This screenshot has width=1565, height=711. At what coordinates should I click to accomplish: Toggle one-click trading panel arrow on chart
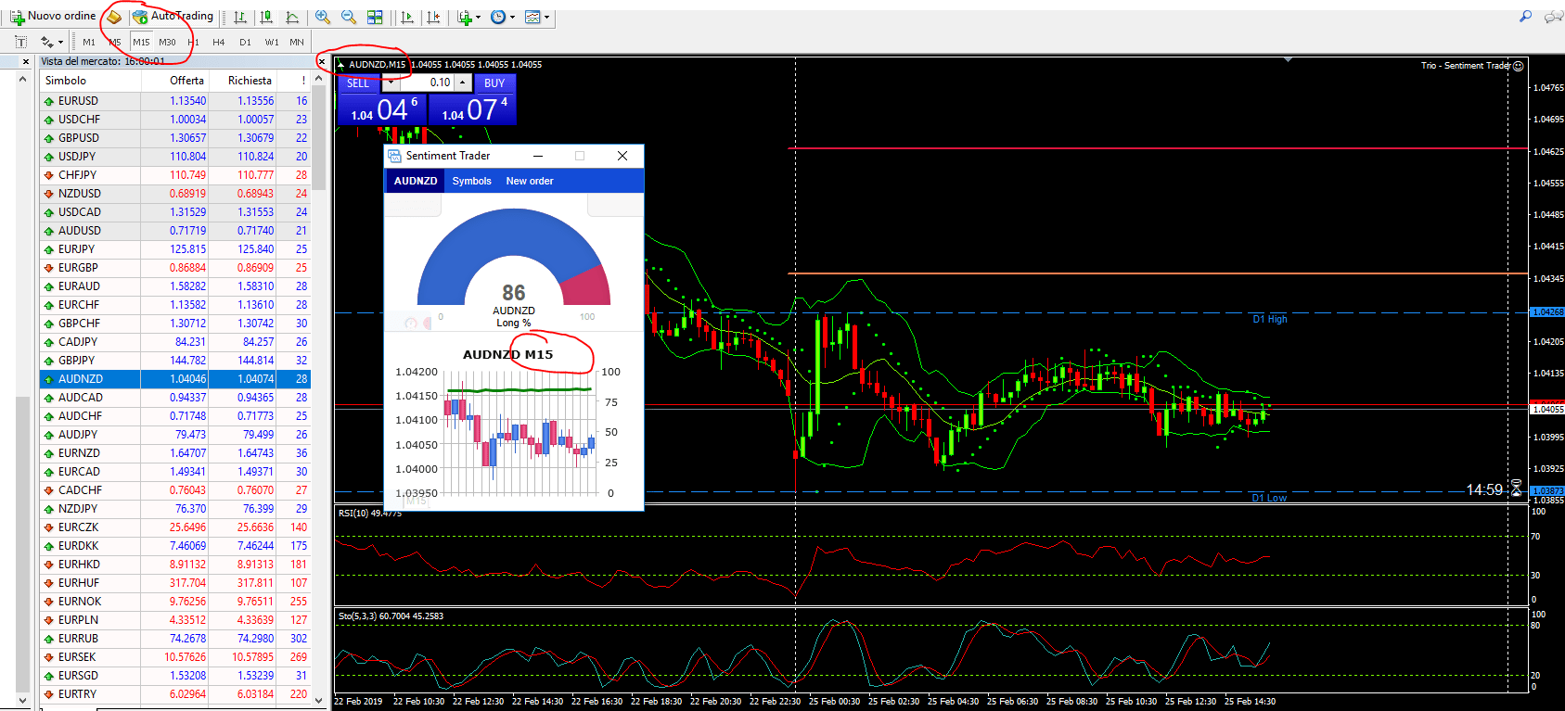pyautogui.click(x=340, y=64)
